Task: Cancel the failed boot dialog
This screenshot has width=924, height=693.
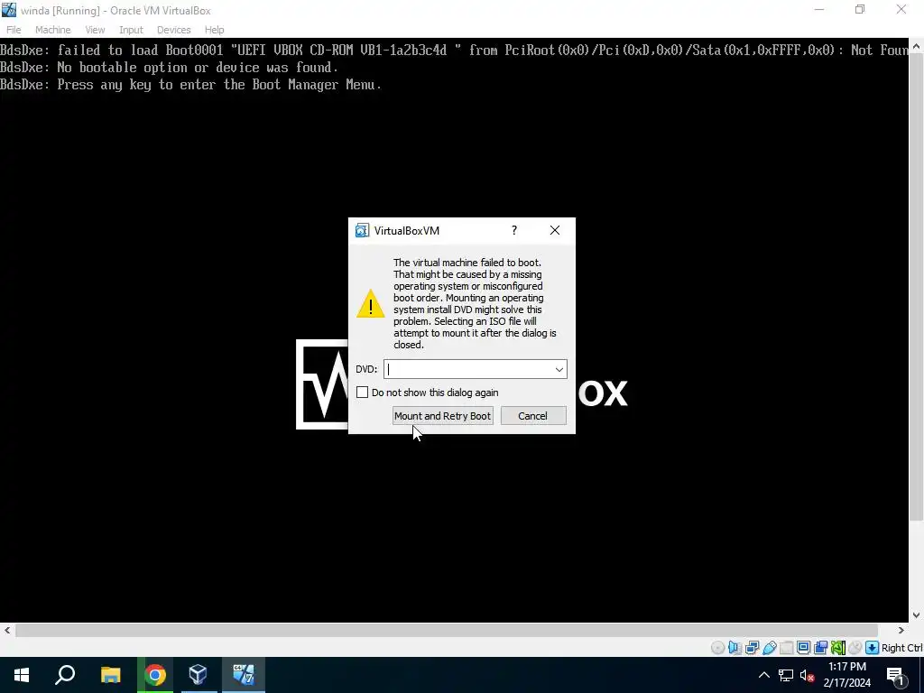Action: click(x=533, y=416)
